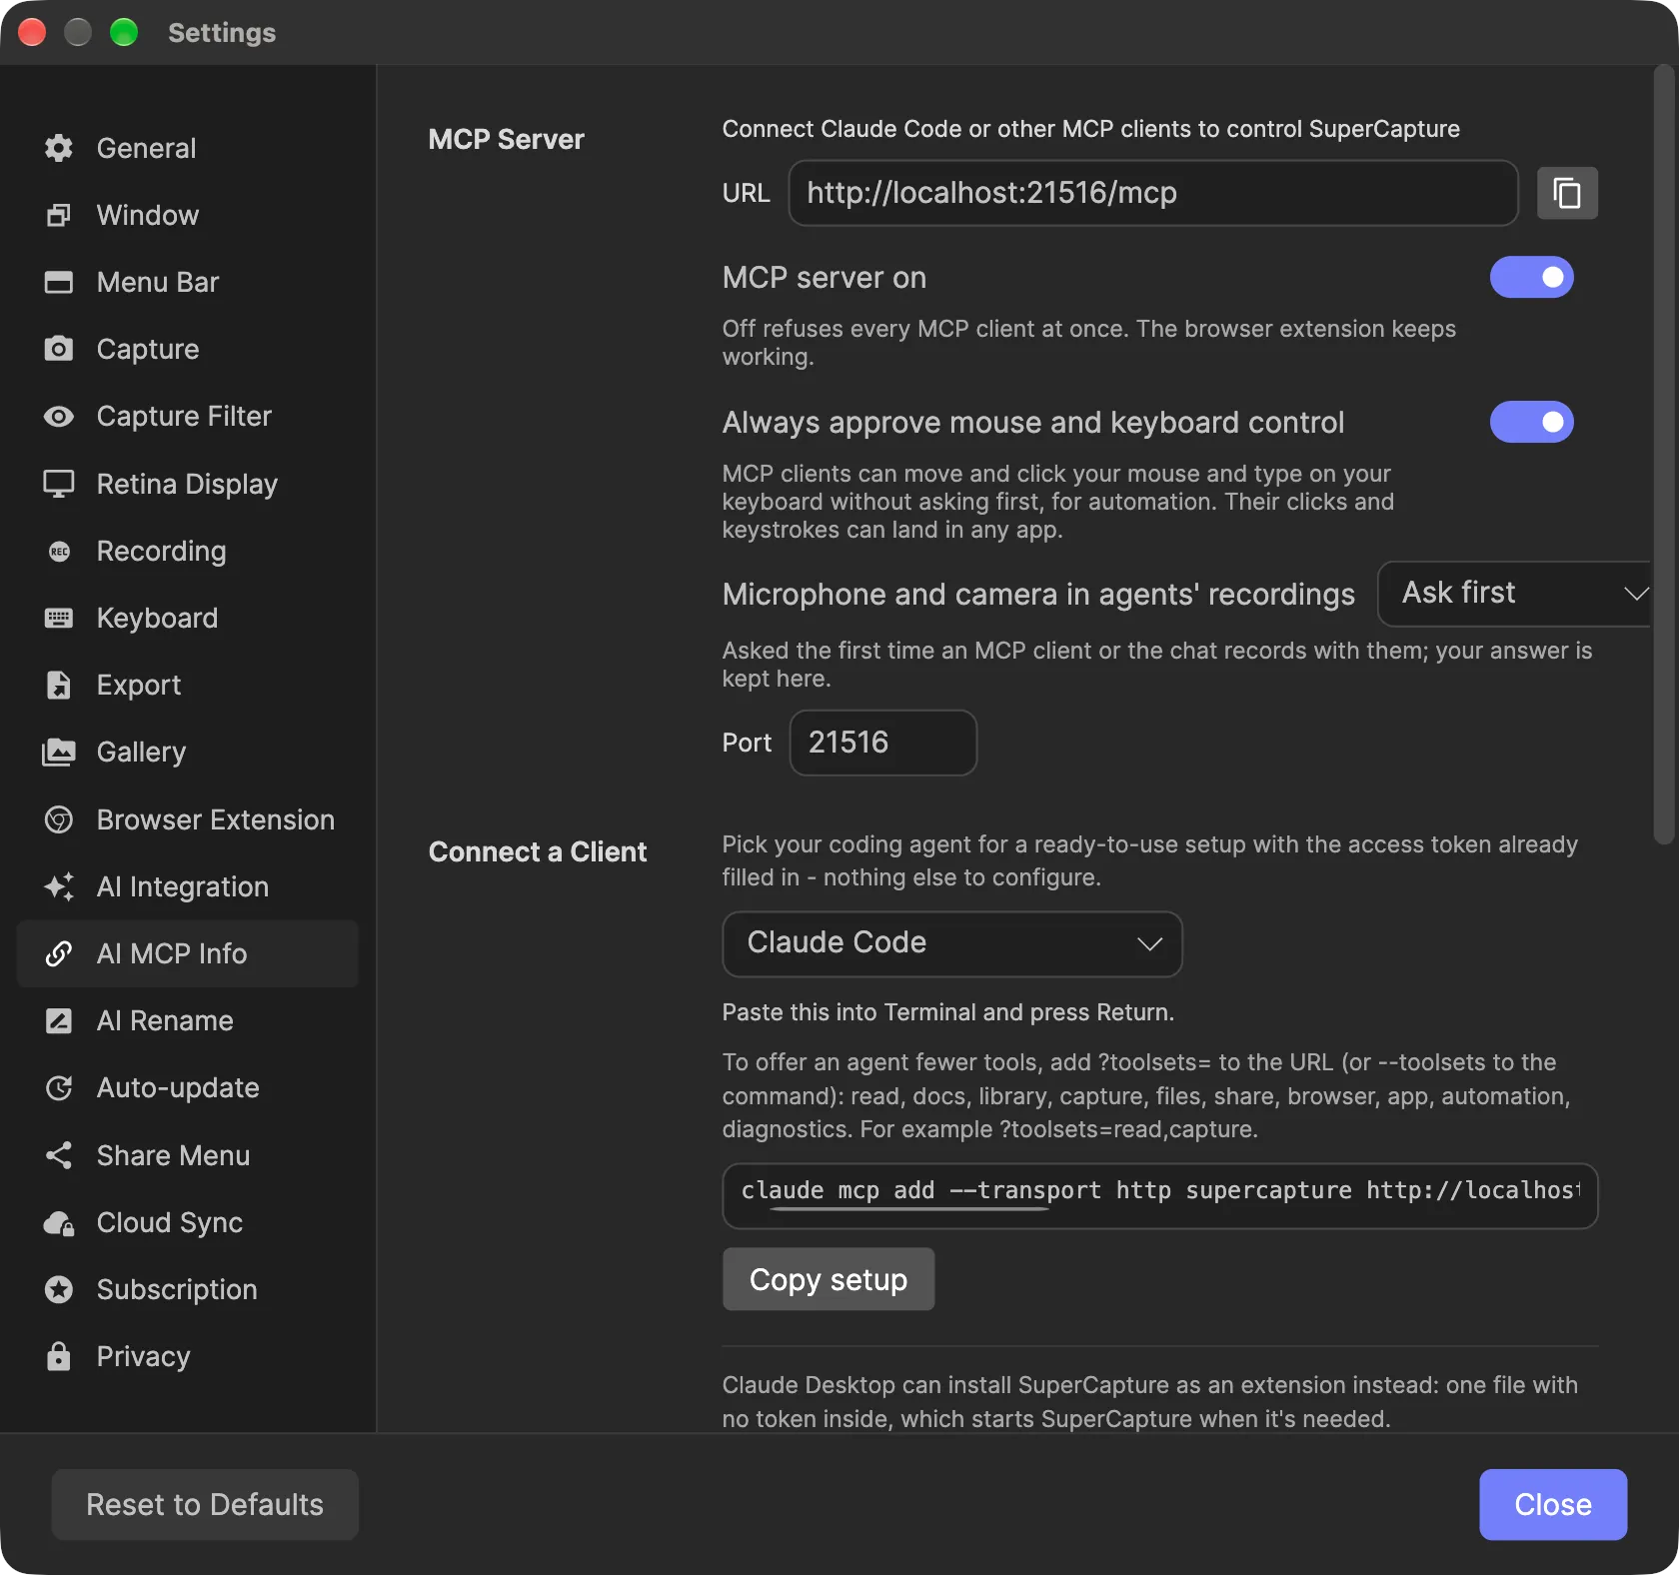Click the claude mcp add command box
This screenshot has height=1575, width=1679.
[x=1160, y=1195]
